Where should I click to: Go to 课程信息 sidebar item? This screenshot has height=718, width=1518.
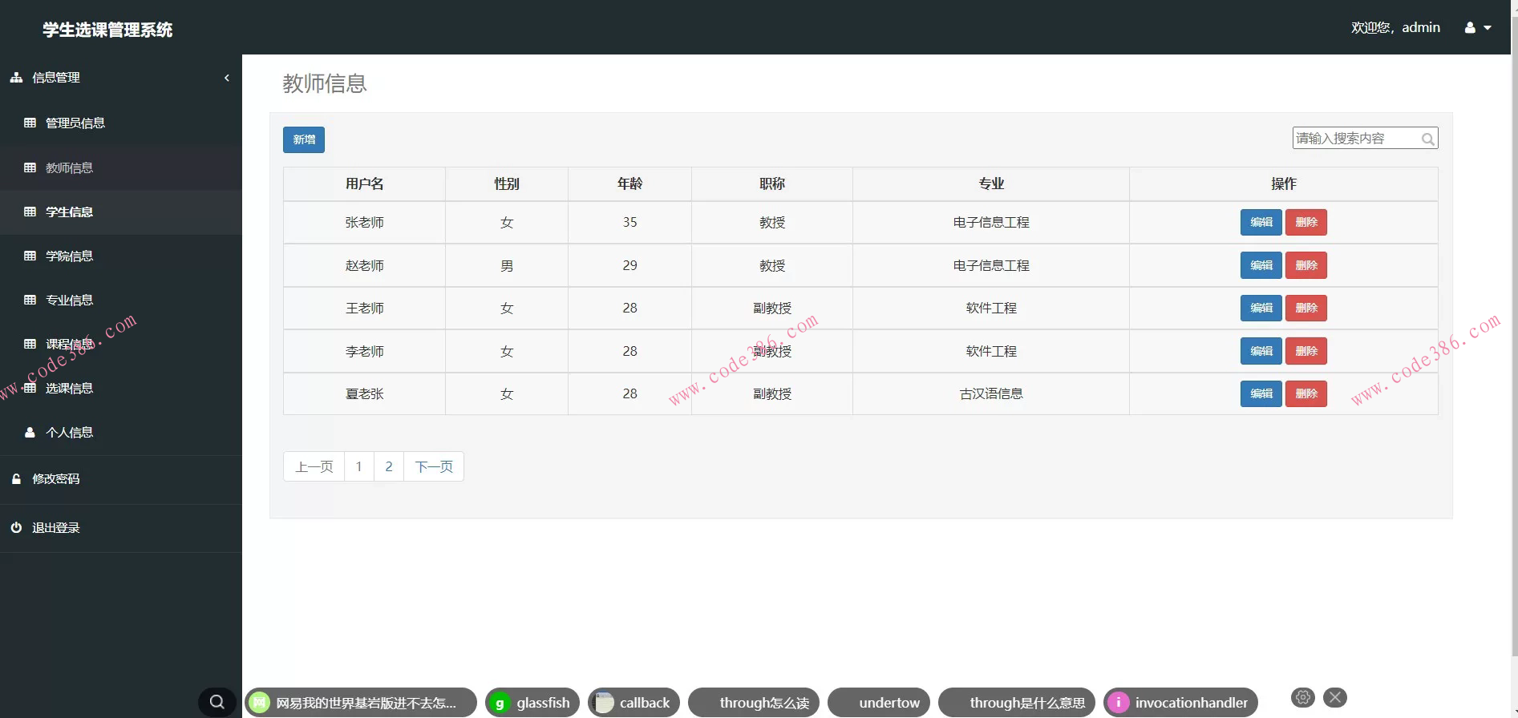[69, 344]
